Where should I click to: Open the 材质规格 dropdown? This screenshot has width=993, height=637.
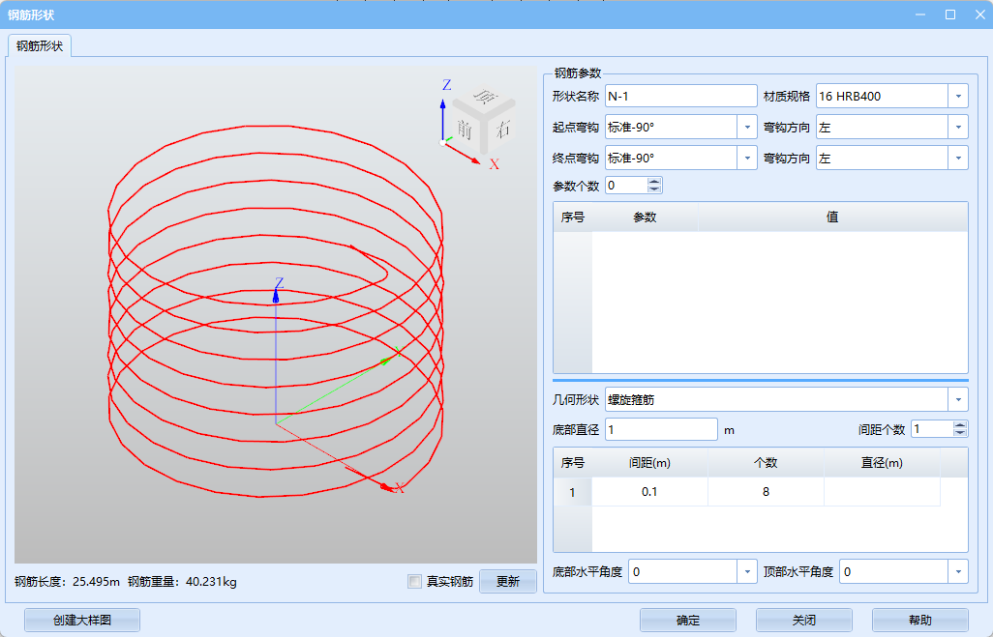(957, 96)
